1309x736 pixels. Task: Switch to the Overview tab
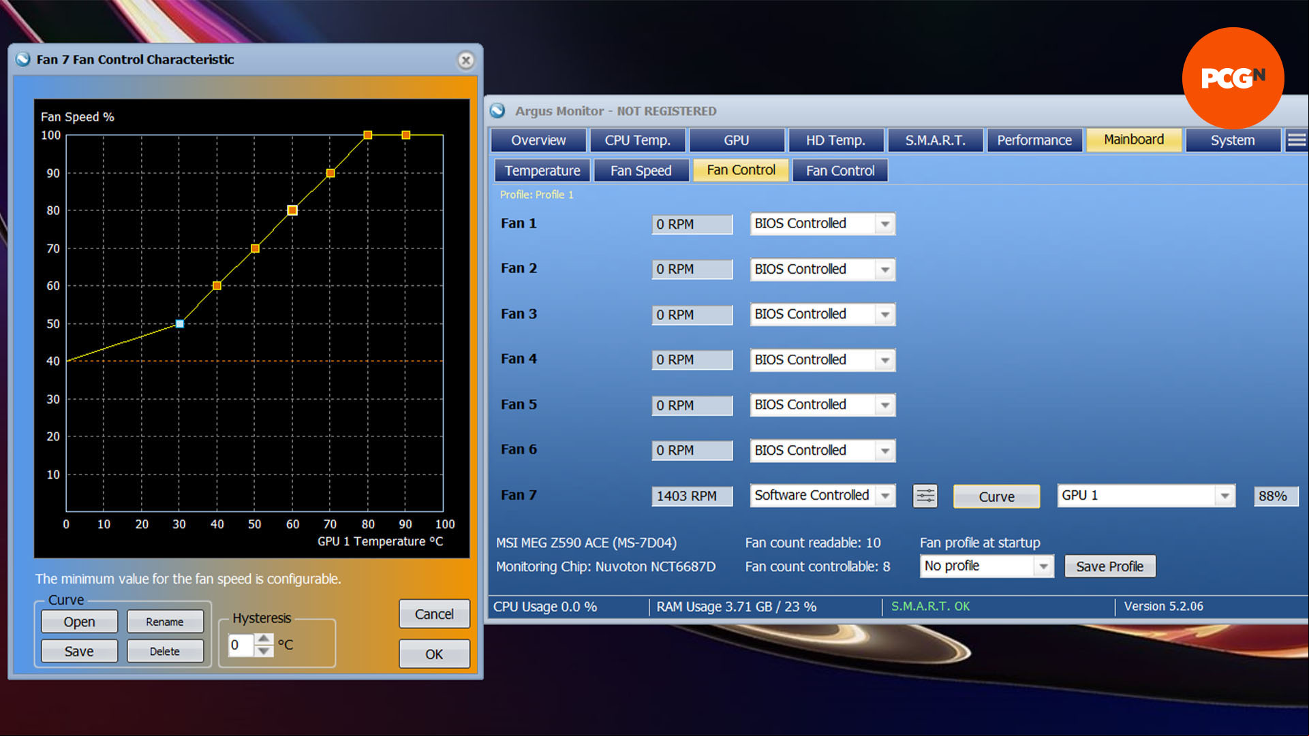(x=538, y=140)
